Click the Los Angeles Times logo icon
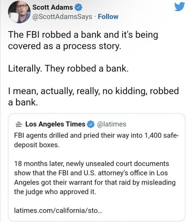193x222 pixels. 19,124
